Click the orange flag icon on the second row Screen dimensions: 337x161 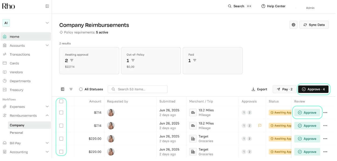[260, 126]
